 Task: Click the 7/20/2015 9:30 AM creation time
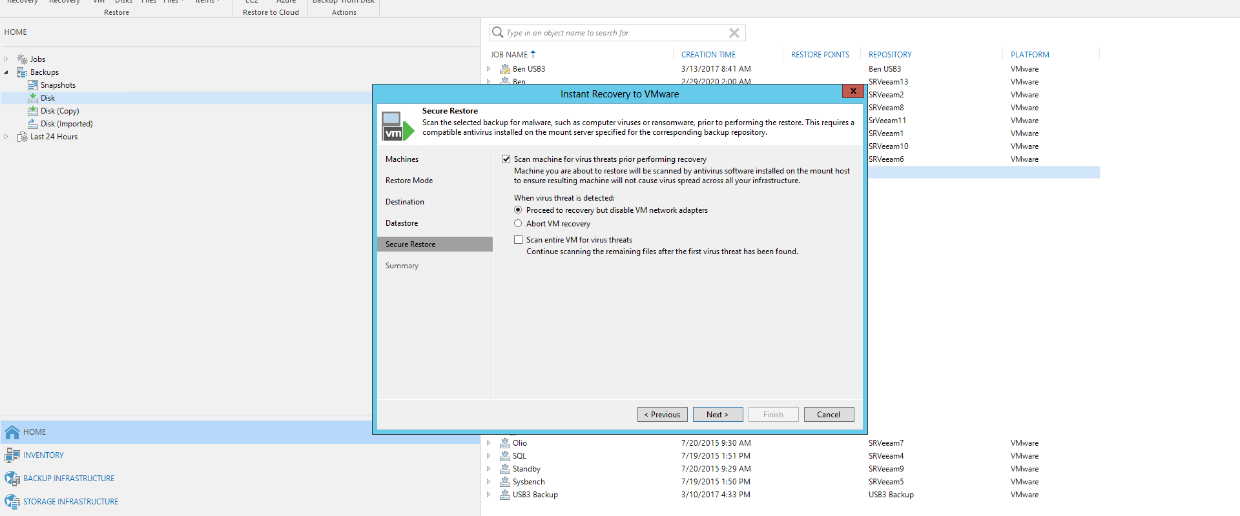[x=716, y=443]
